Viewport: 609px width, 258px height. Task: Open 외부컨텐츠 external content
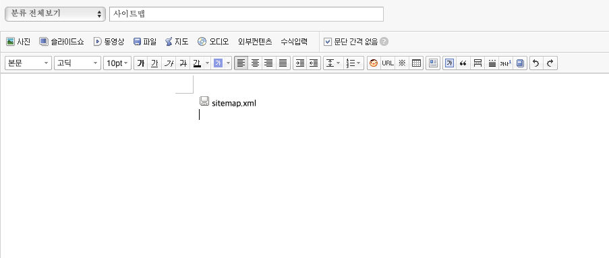255,42
